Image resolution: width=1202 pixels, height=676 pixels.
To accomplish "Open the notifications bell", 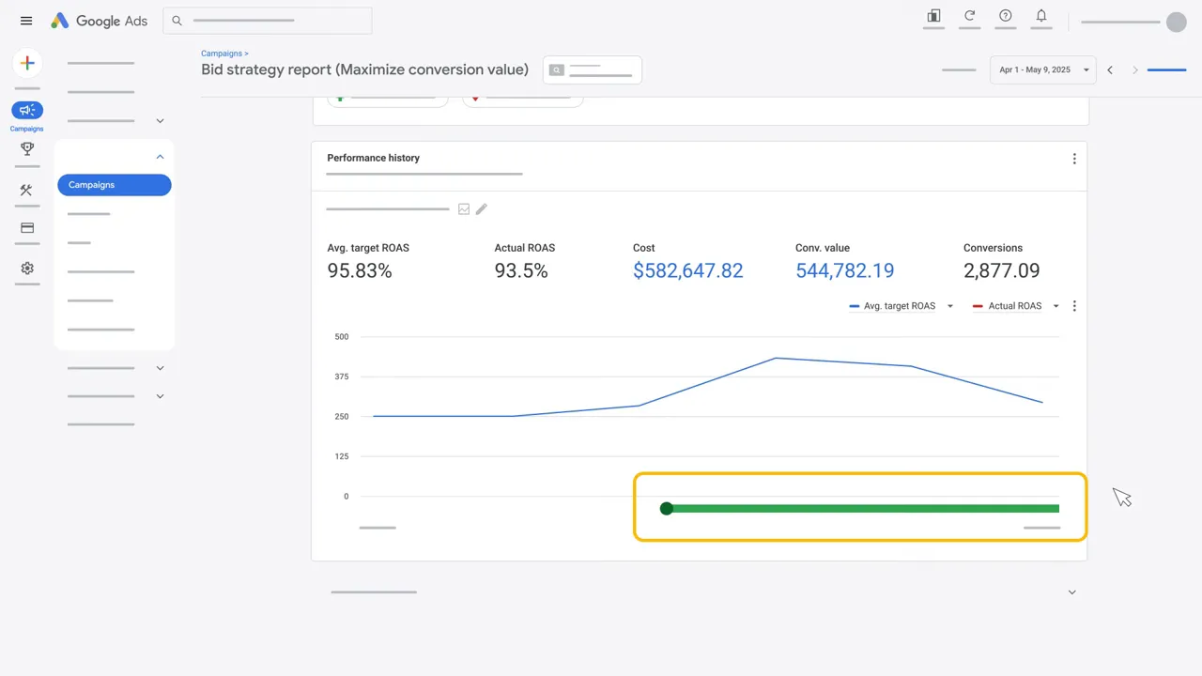I will [x=1040, y=16].
